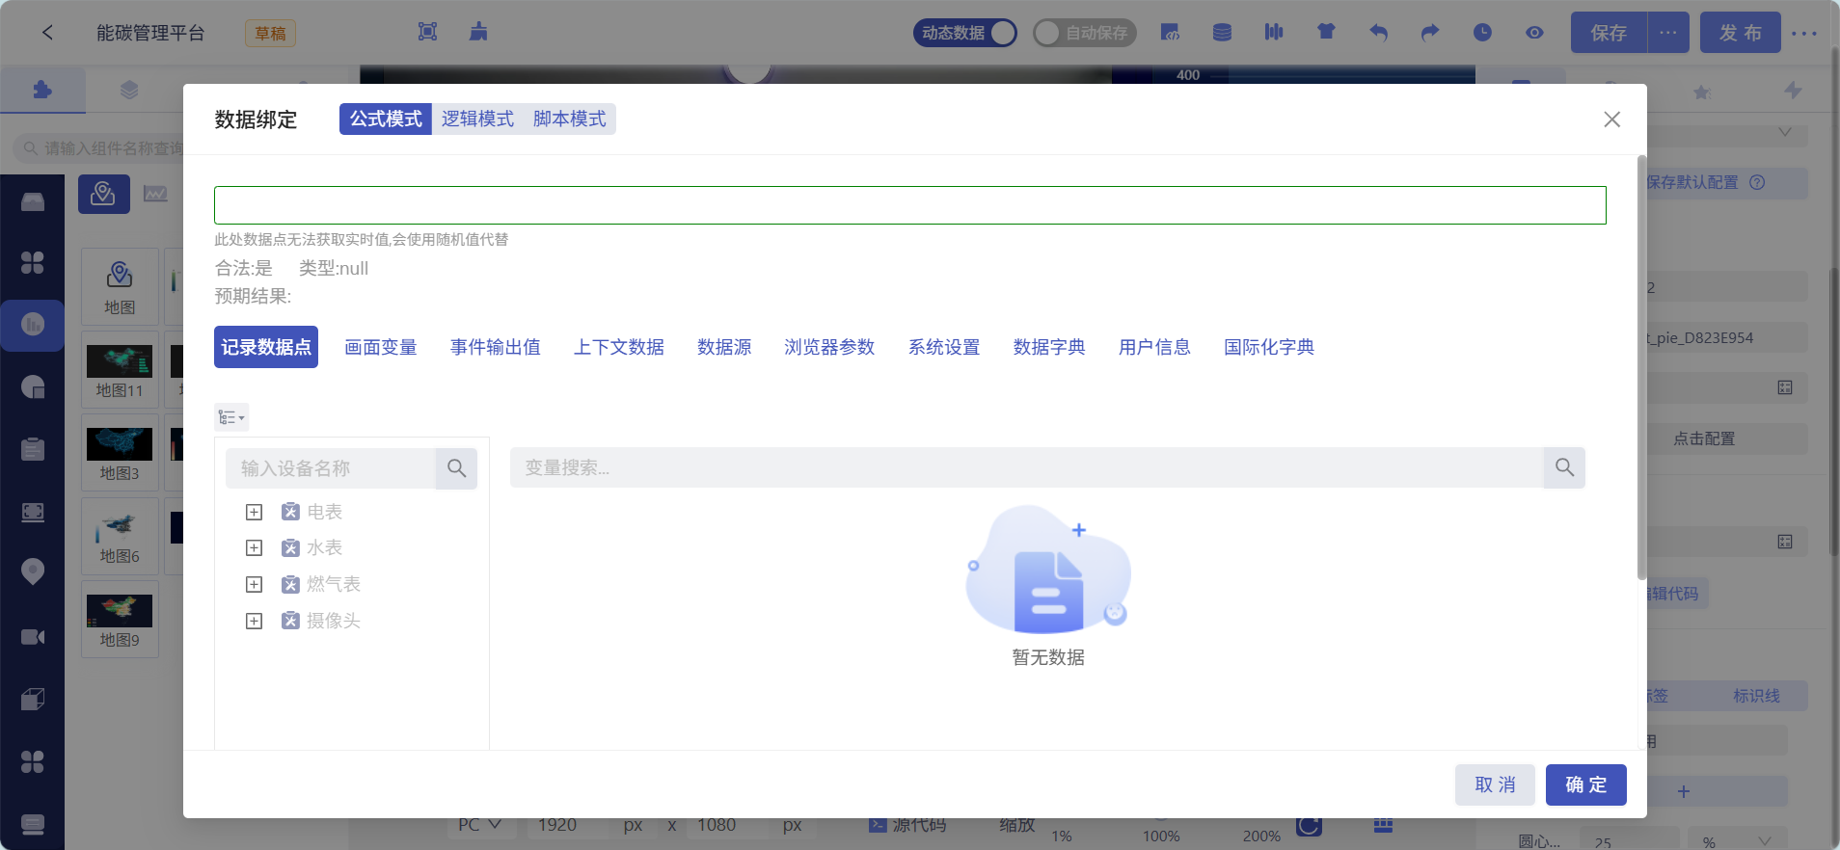Expand the 摄像头 tree node
This screenshot has height=850, width=1840.
point(254,622)
